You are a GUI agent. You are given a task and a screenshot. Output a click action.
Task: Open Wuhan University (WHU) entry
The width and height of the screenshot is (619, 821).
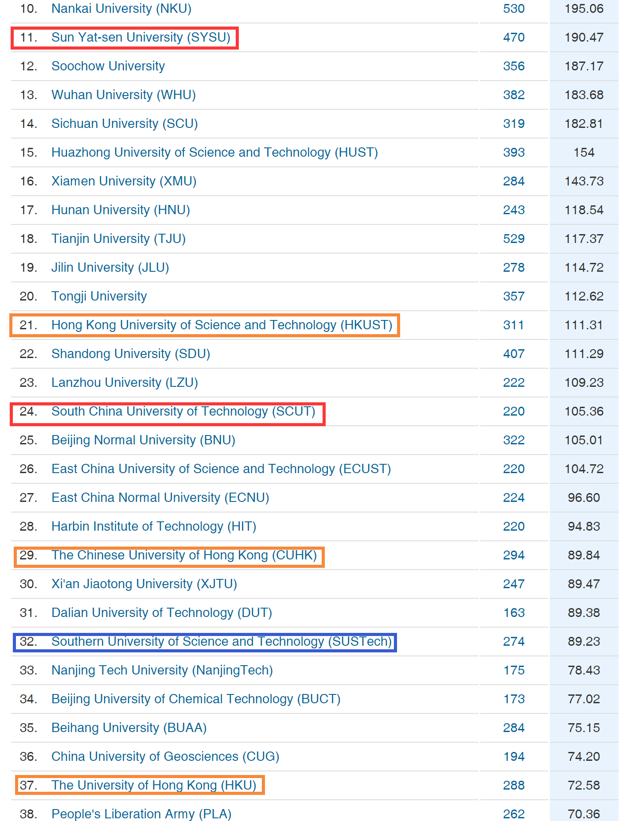pyautogui.click(x=124, y=95)
